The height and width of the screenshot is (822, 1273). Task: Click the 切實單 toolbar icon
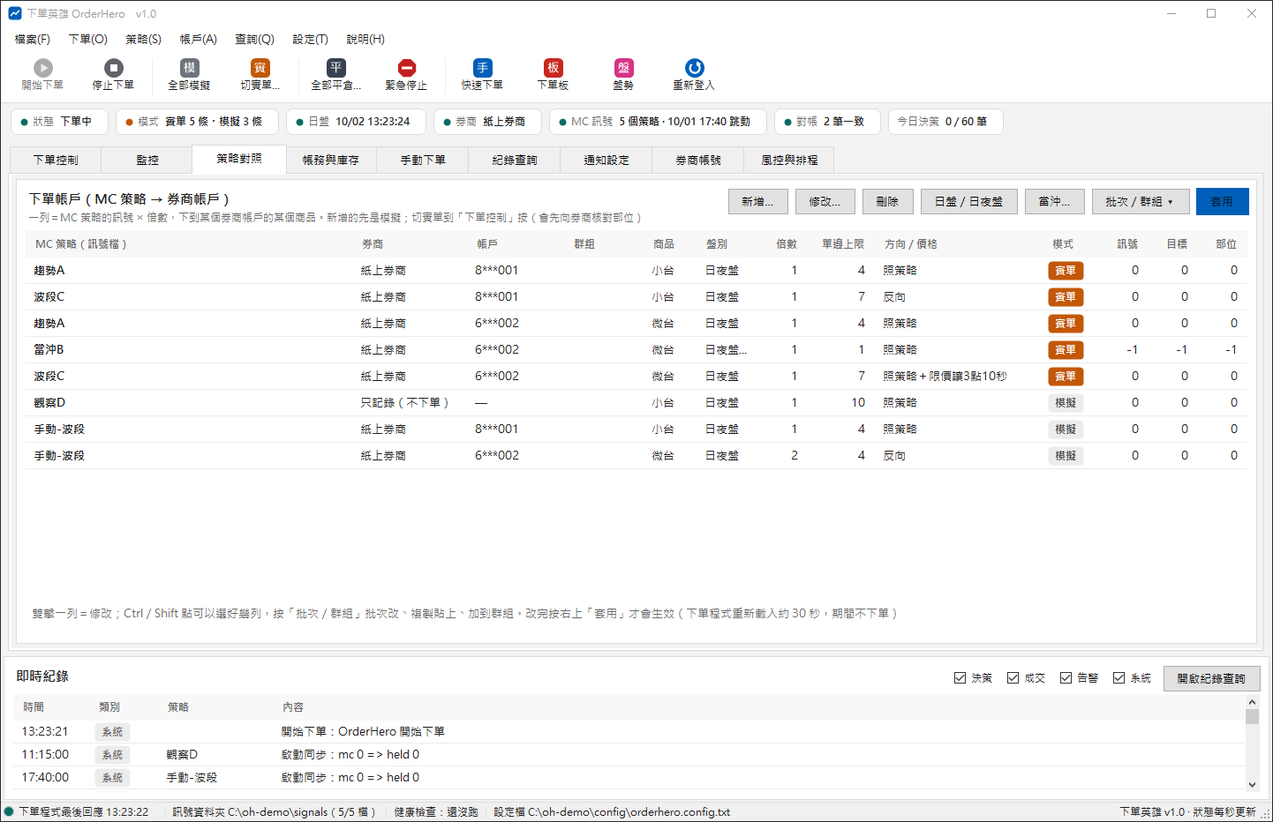click(x=260, y=68)
